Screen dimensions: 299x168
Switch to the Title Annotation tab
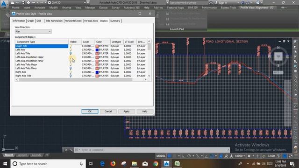54,21
